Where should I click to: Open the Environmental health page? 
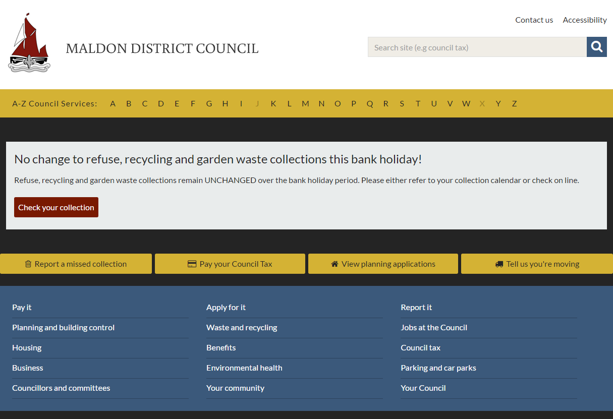pyautogui.click(x=244, y=368)
